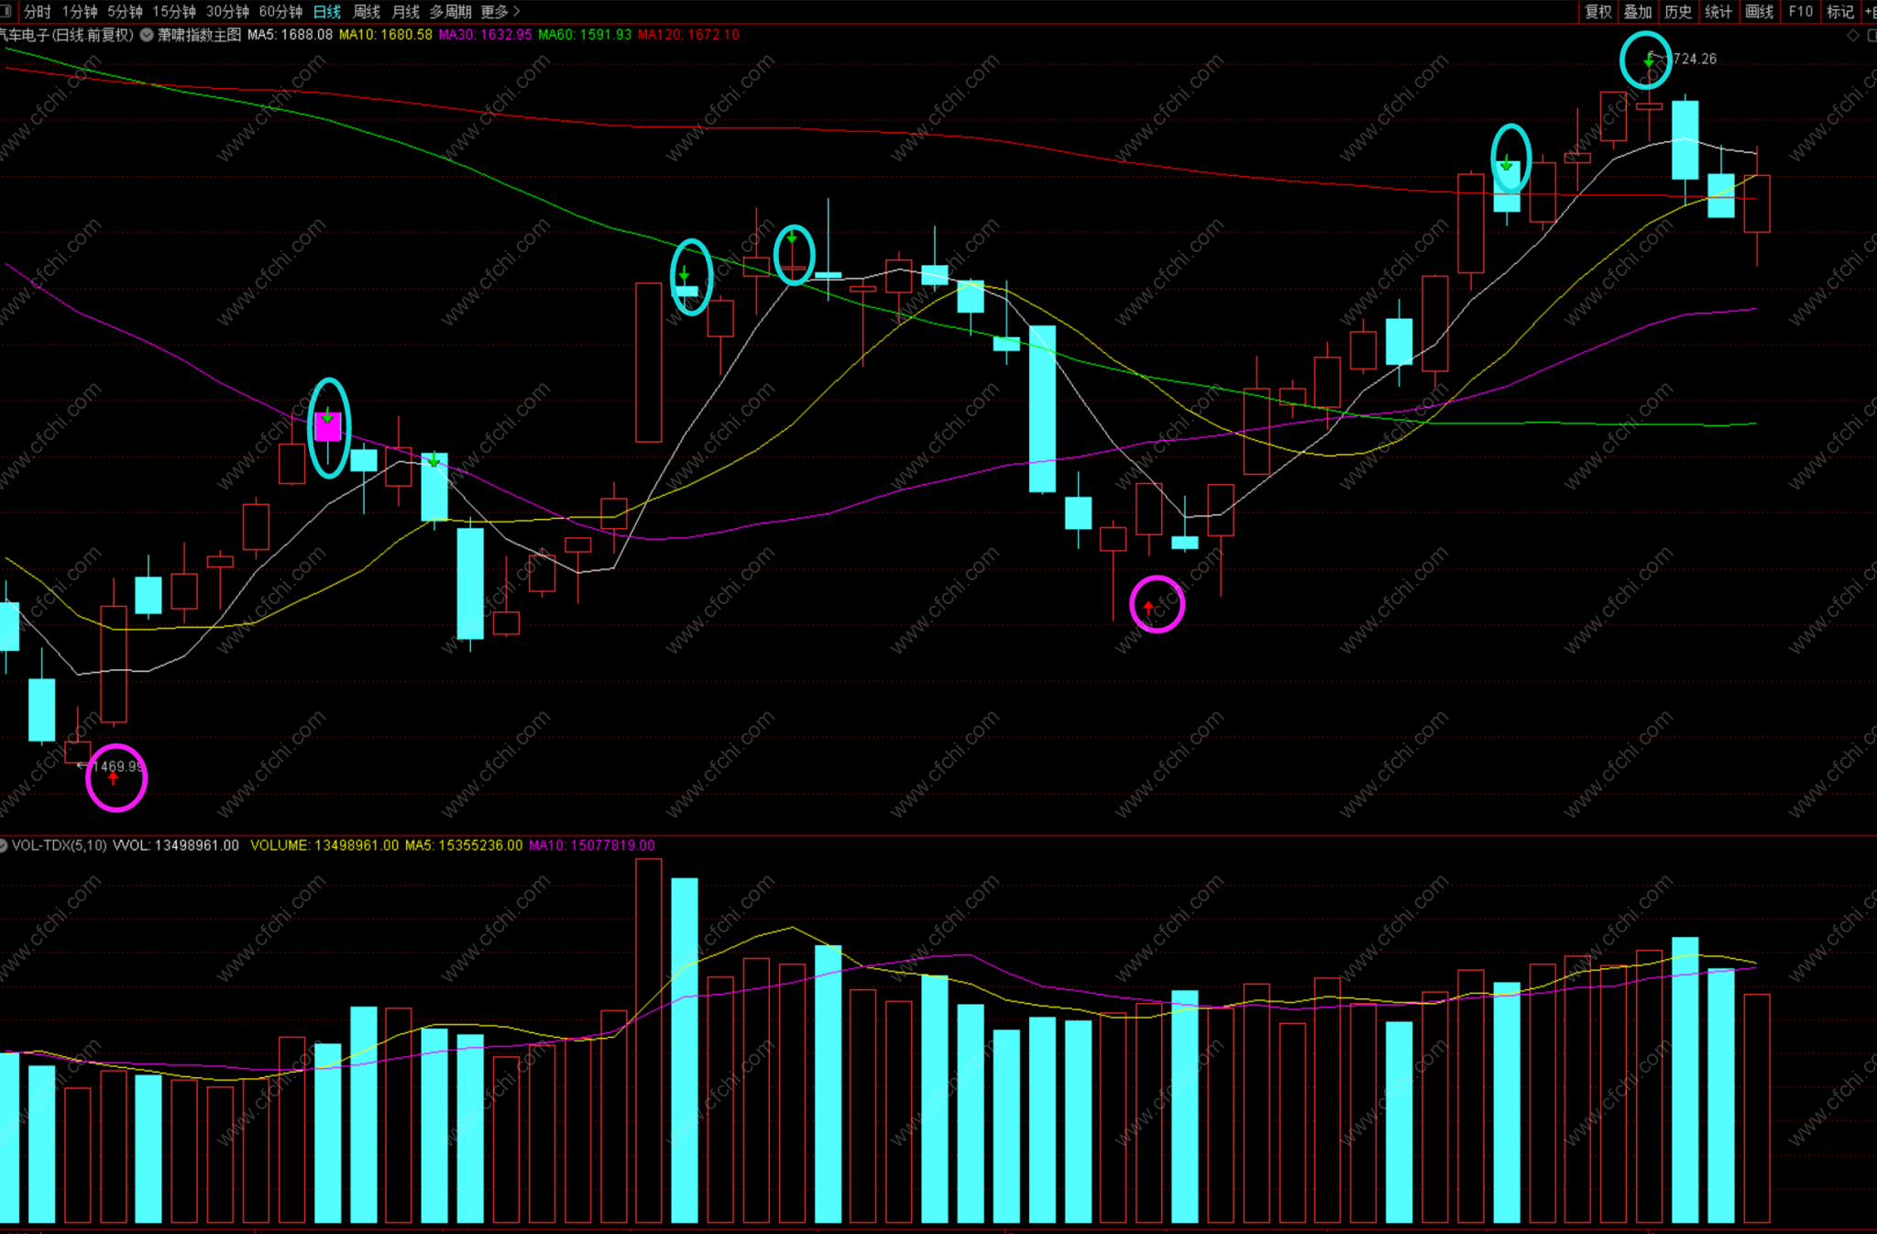Switch to the 日线 daily timeframe tab
Screen dimensions: 1877x1234
(327, 11)
